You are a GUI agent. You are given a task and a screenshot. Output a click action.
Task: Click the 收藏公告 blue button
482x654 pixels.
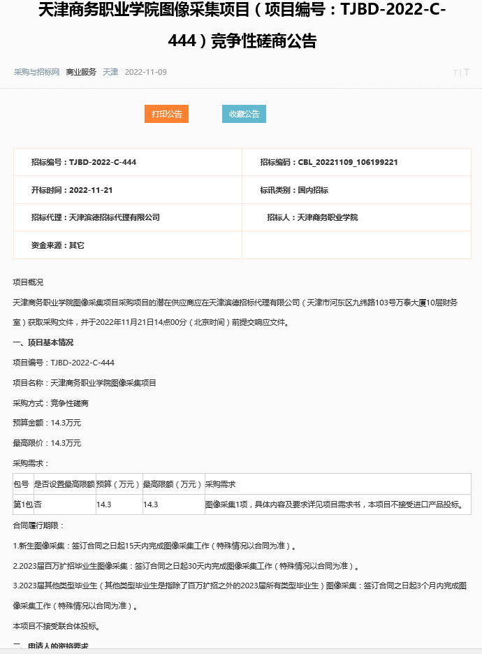click(x=244, y=114)
